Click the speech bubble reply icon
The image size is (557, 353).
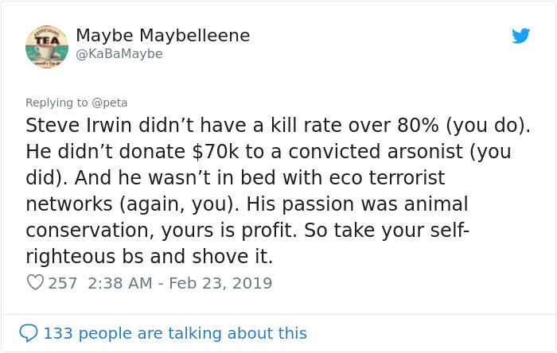(29, 333)
